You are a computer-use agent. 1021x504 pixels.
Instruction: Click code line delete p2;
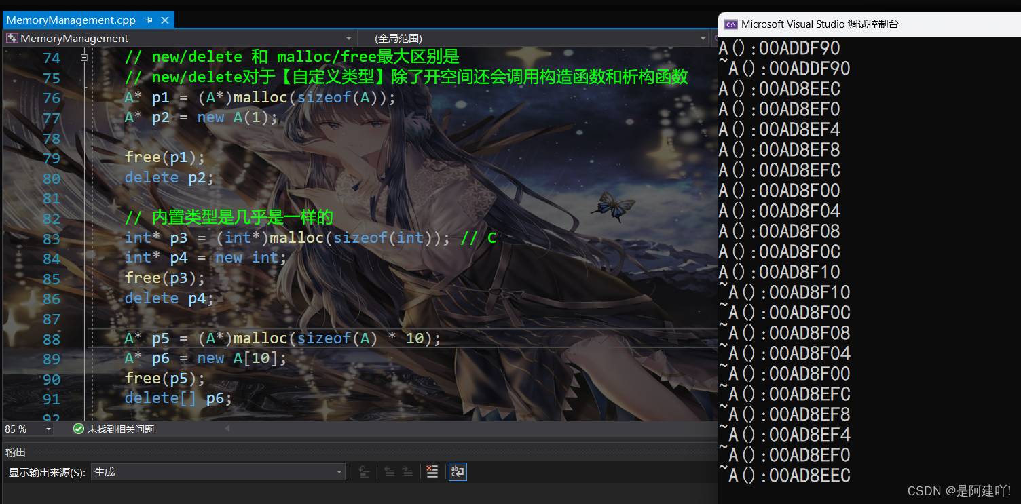(169, 178)
